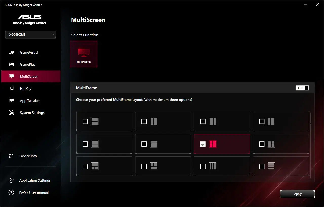Check the box for one-top two-bottom layout
Viewport: 324px width, 207px height.
coord(85,166)
